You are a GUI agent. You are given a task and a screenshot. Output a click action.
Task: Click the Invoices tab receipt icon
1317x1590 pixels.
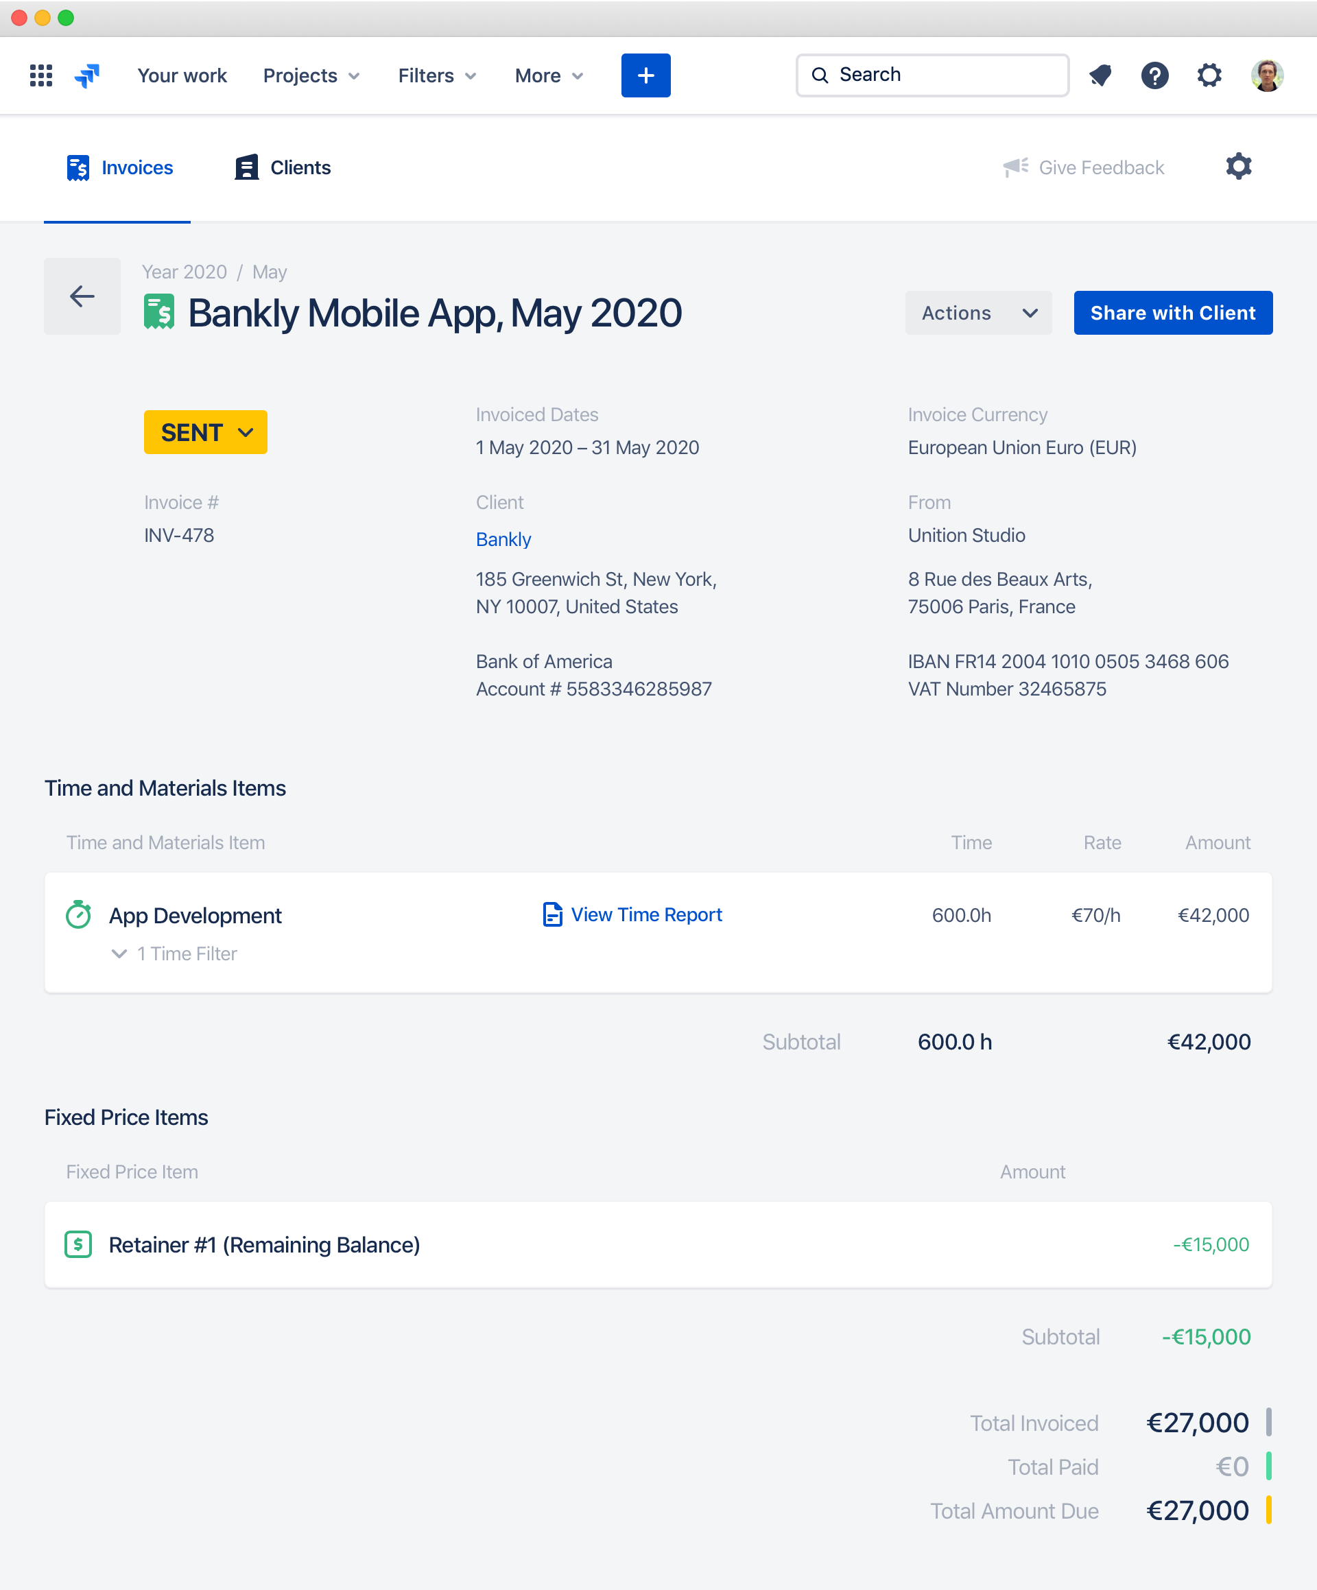click(x=78, y=167)
